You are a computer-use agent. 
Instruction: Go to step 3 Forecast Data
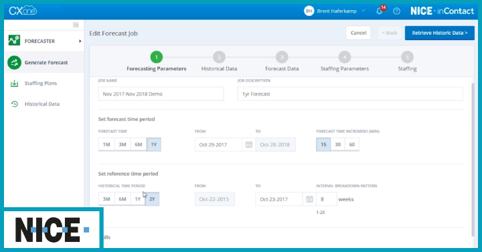click(282, 57)
